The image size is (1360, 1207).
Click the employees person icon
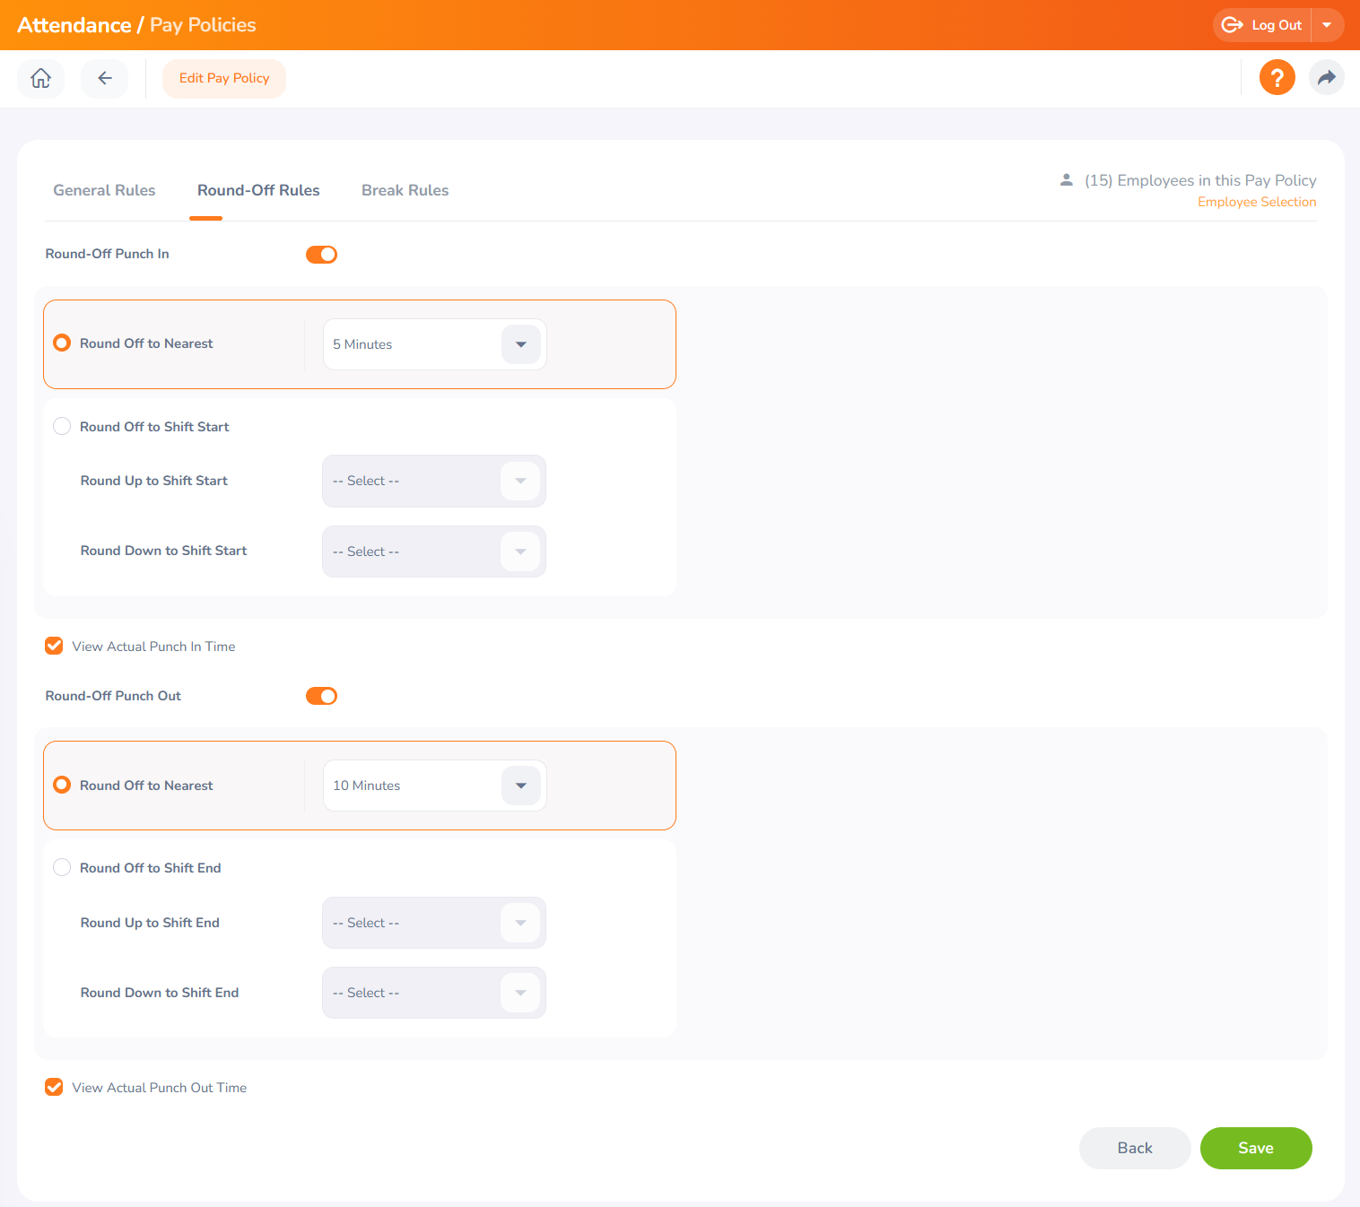1067,180
